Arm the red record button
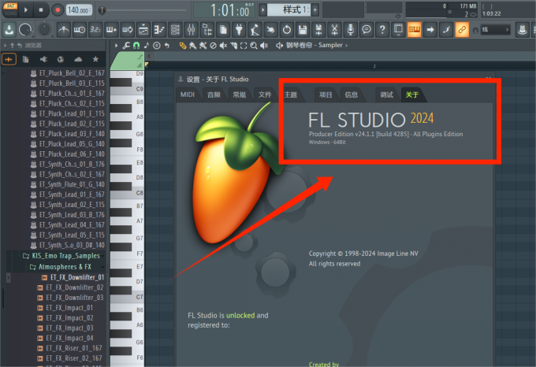Image resolution: width=536 pixels, height=367 pixels. coord(58,10)
